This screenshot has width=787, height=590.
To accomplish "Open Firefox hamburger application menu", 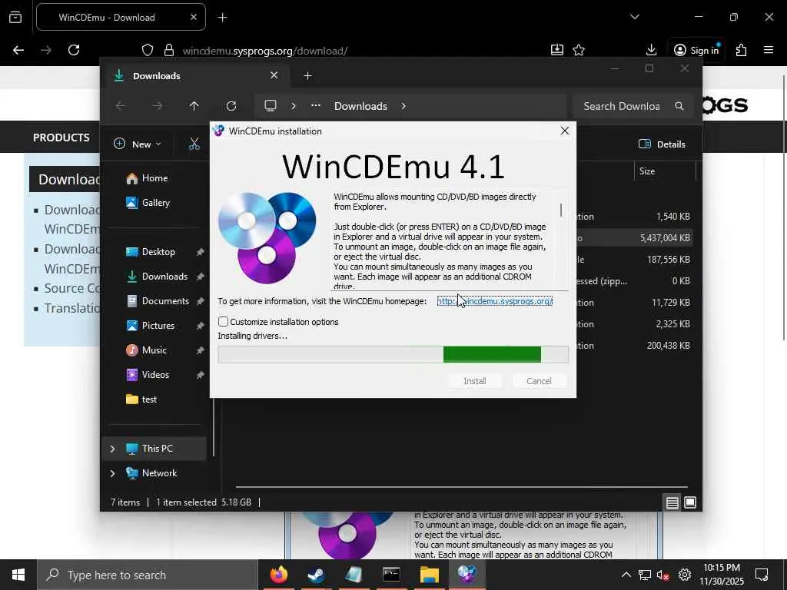I will click(x=769, y=50).
